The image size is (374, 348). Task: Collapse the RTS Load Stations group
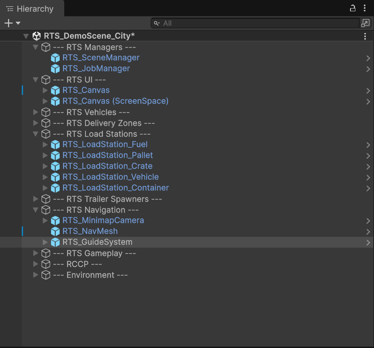pyautogui.click(x=36, y=134)
